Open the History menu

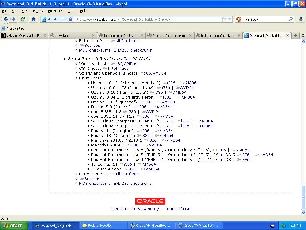38,11
